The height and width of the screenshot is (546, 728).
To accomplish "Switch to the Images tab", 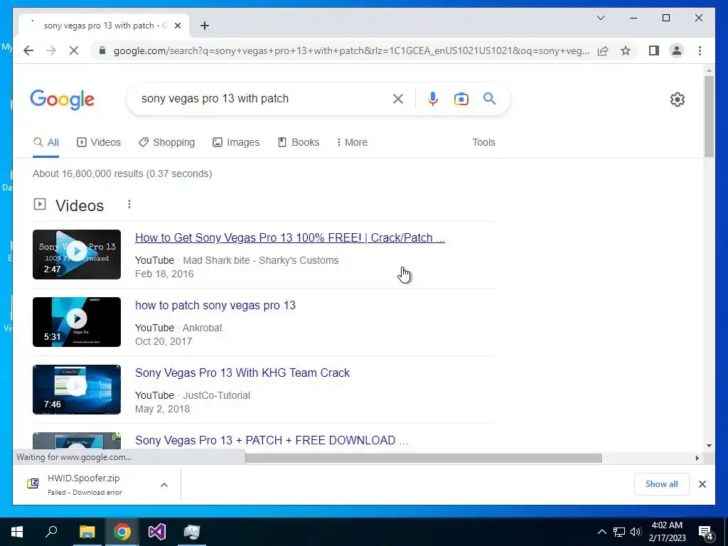I will coord(236,142).
